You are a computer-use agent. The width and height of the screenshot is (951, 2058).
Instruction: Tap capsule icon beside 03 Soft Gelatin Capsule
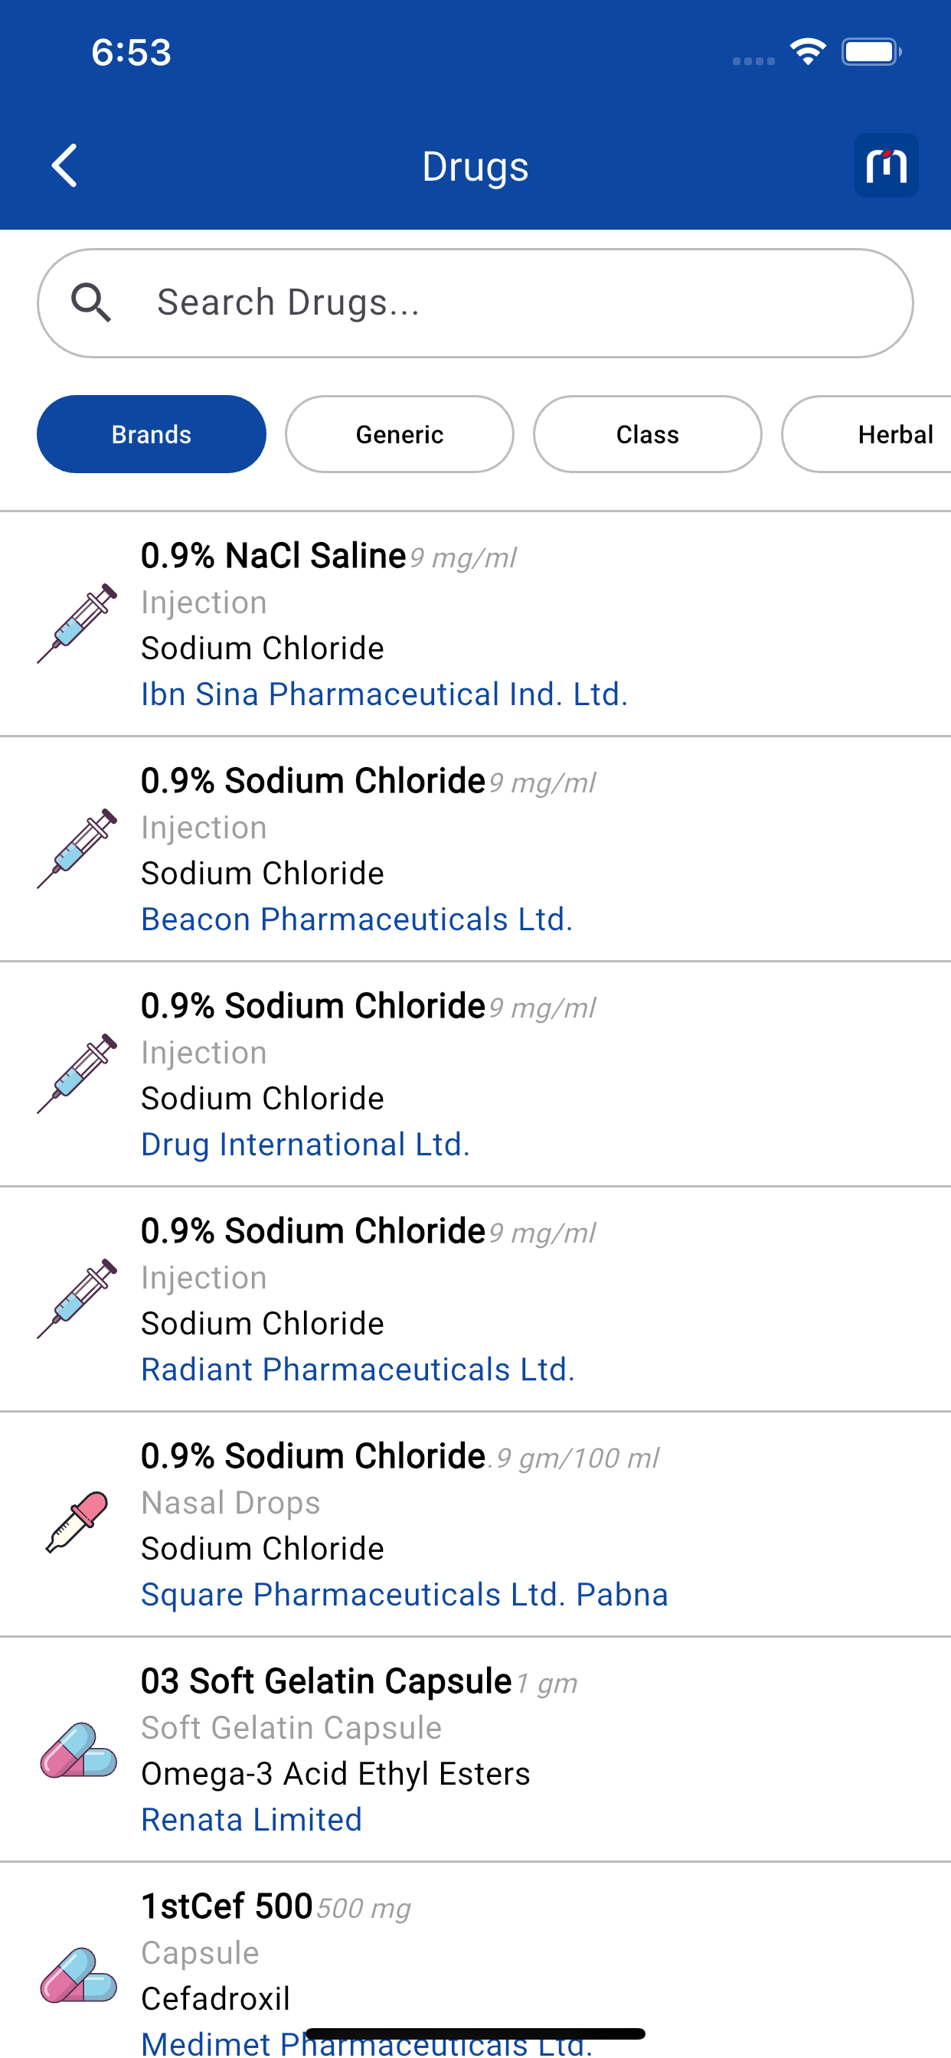tap(77, 1749)
